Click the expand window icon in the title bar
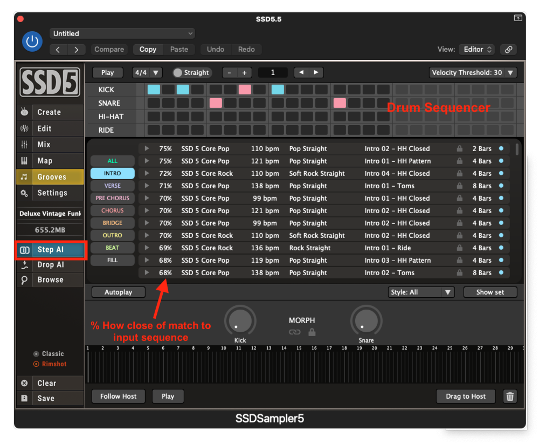The width and height of the screenshot is (539, 444). (x=518, y=18)
